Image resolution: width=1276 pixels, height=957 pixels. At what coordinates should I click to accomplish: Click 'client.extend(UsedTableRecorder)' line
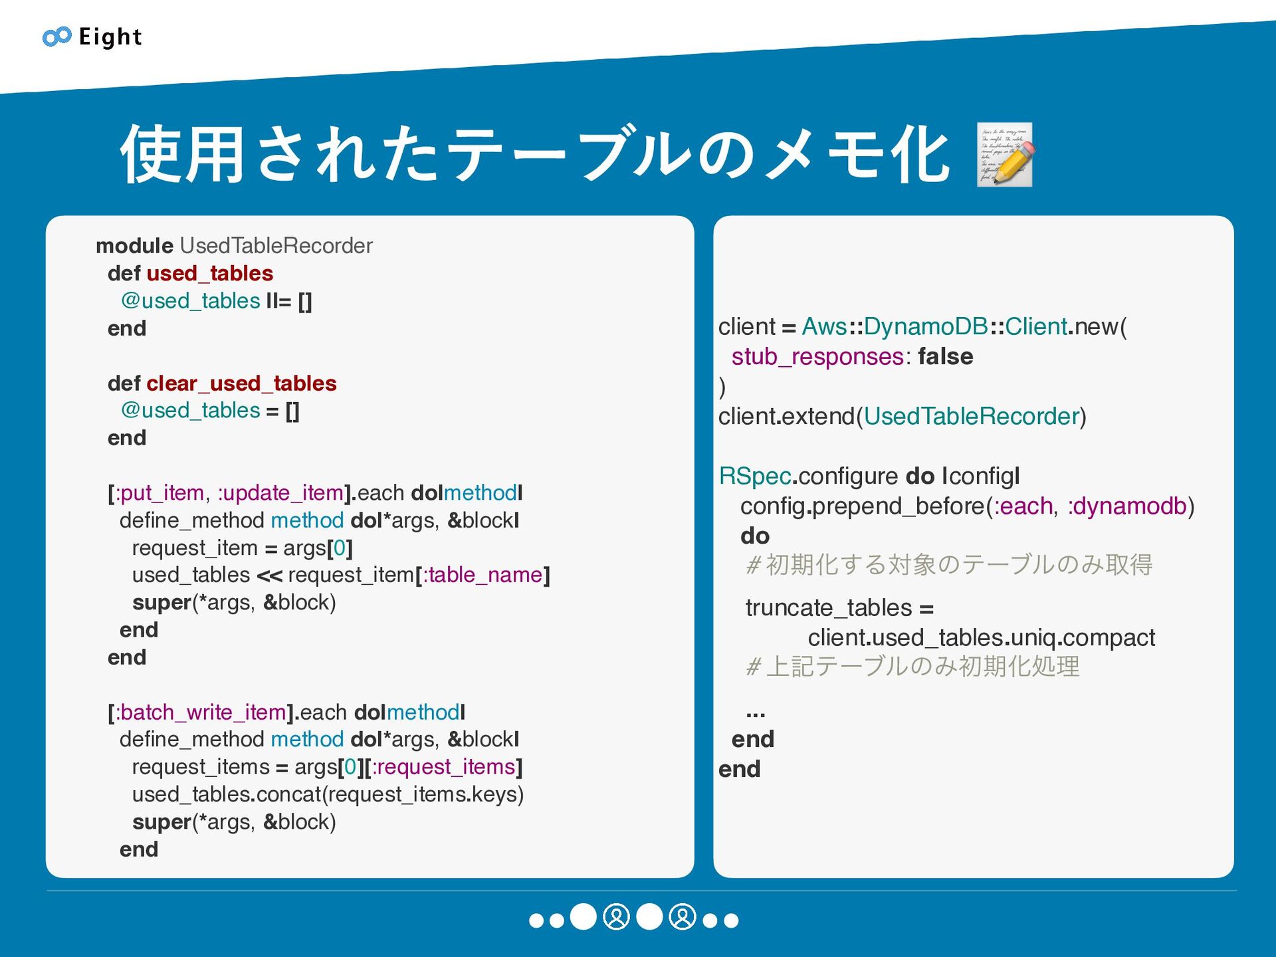(903, 417)
